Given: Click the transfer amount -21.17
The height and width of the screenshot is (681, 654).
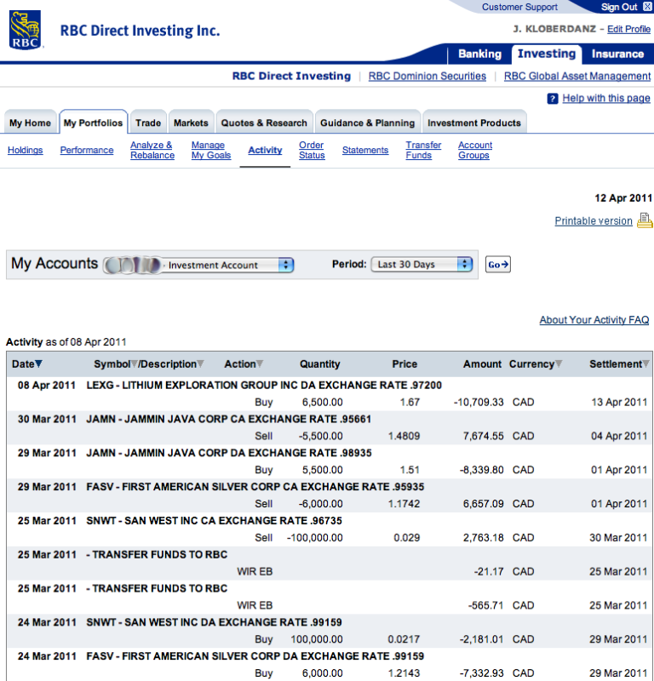Looking at the screenshot, I should 489,571.
